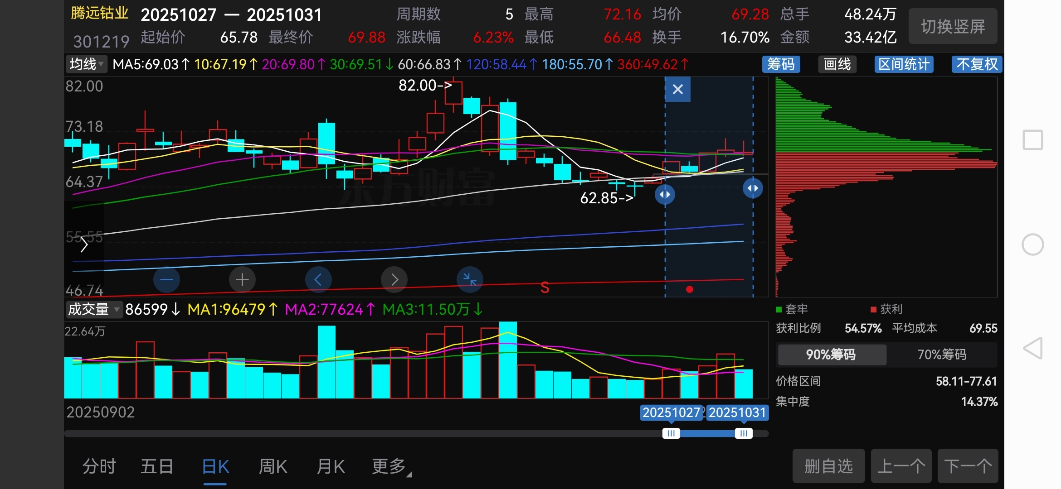Switch to the 周K tab
The image size is (1061, 489).
pyautogui.click(x=273, y=466)
